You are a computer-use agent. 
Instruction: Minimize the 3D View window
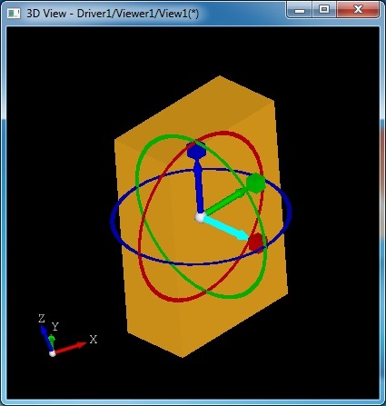coord(300,10)
